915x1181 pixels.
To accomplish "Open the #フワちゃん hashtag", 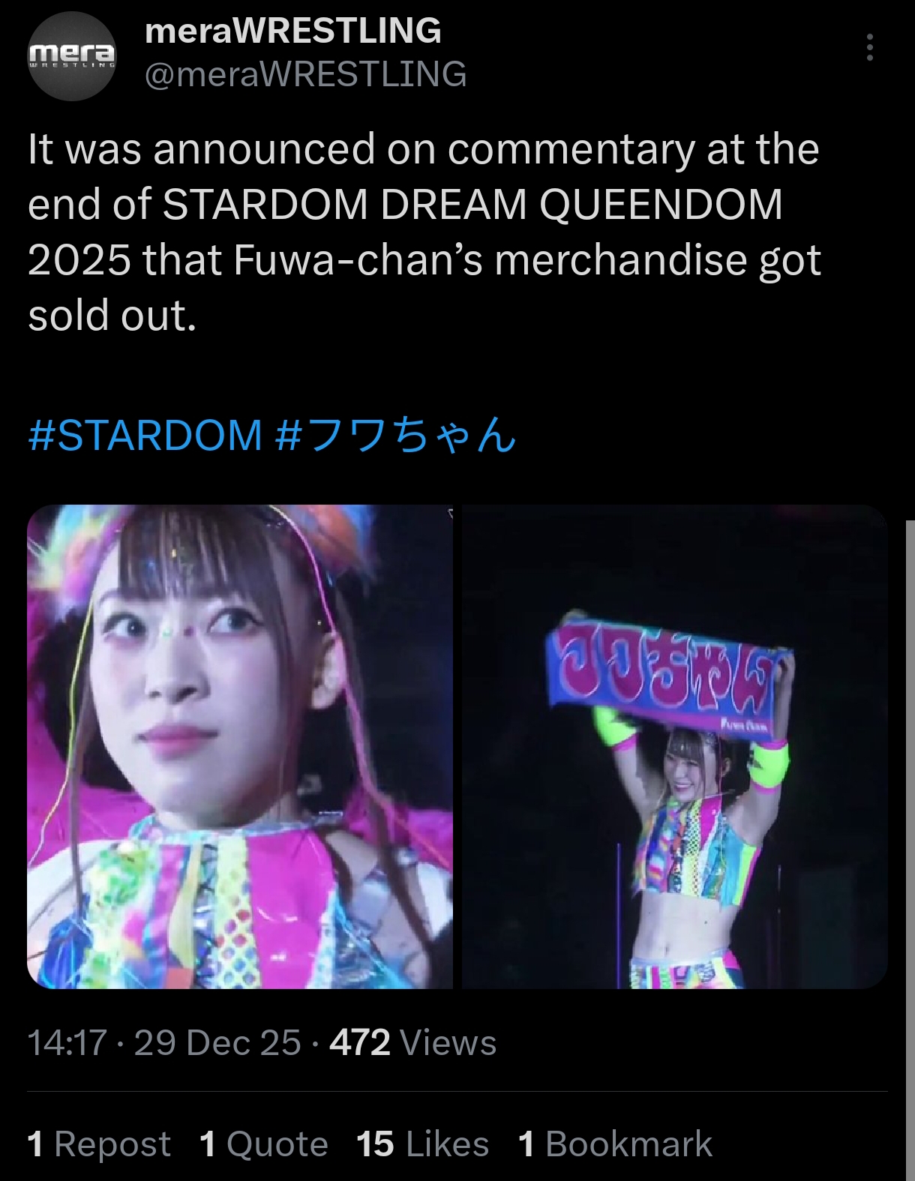I will pos(396,435).
